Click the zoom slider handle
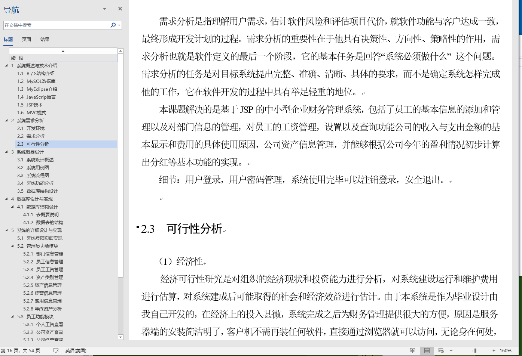Viewport: 522px width, 356px height. [476, 350]
